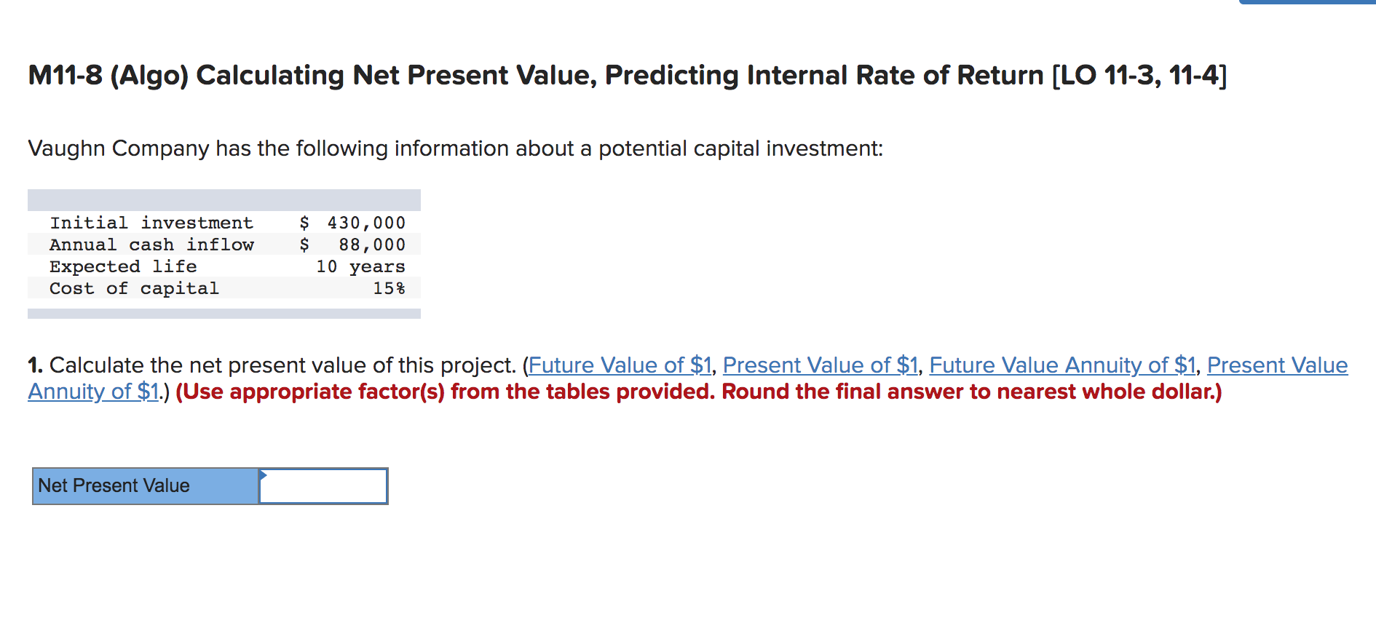This screenshot has width=1376, height=639.
Task: Click the 10 years expected life value
Action: coord(362,266)
